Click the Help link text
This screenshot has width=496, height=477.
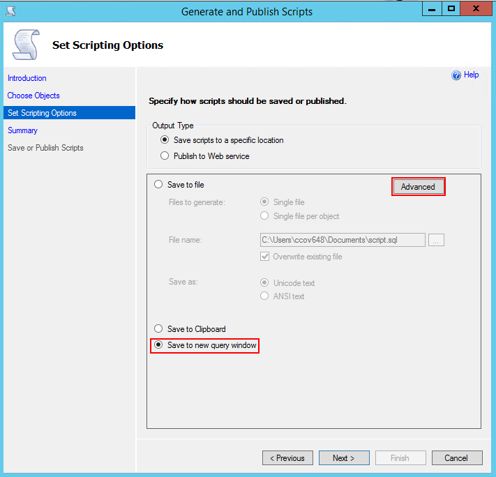point(472,75)
